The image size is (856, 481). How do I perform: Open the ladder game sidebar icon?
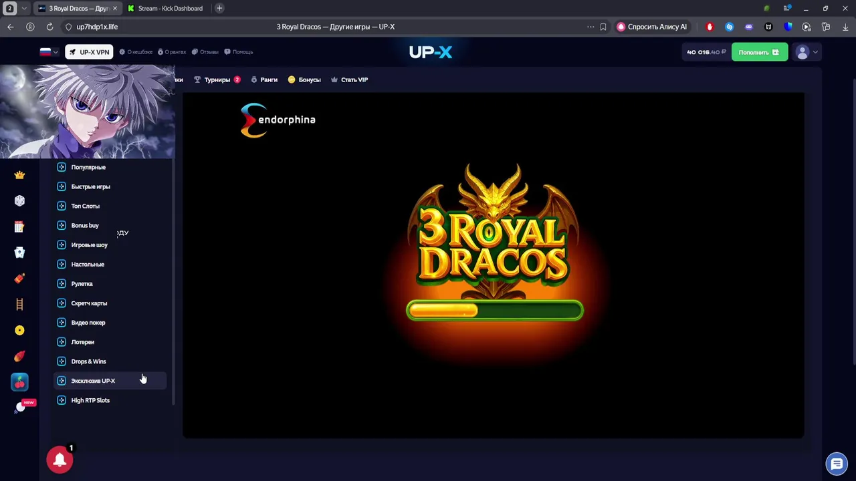pyautogui.click(x=19, y=305)
